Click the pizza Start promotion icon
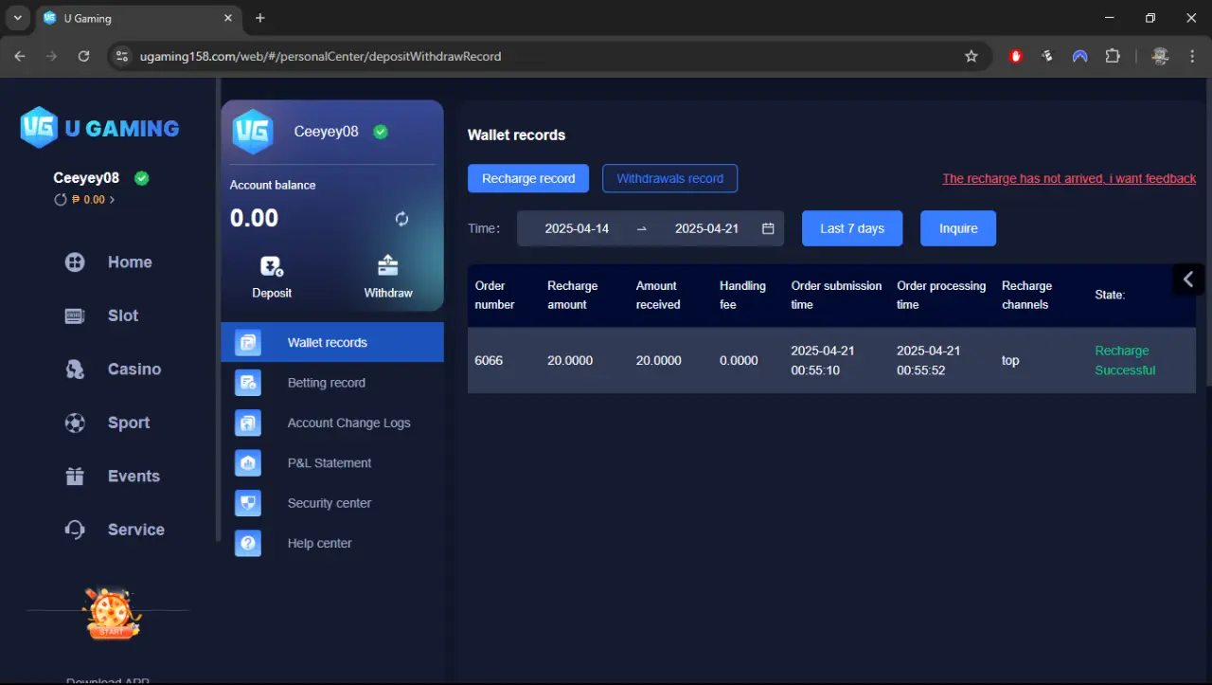The image size is (1212, 685). coord(112,613)
